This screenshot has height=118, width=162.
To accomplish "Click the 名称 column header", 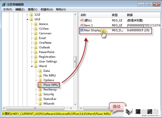I will coord(83,15).
